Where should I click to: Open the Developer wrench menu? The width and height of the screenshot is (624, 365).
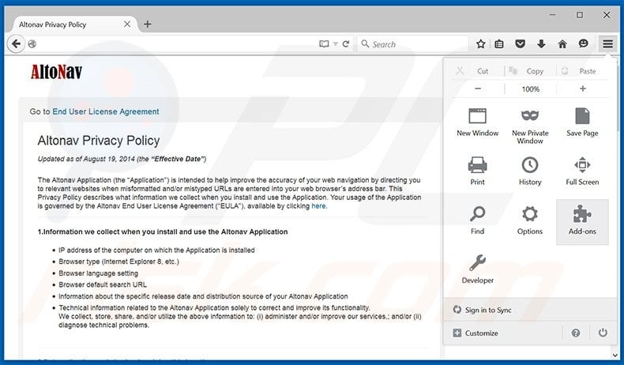point(477,269)
